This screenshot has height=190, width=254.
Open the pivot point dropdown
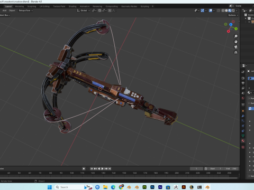pyautogui.click(x=94, y=11)
